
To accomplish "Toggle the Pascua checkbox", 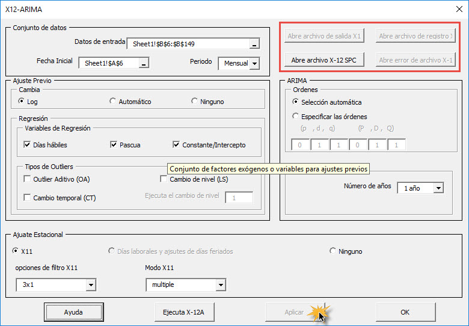I will coord(114,145).
